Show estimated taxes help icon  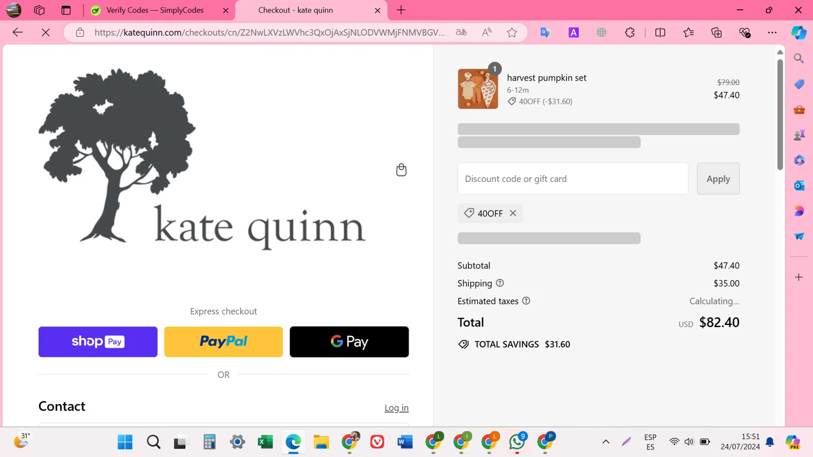coord(526,301)
